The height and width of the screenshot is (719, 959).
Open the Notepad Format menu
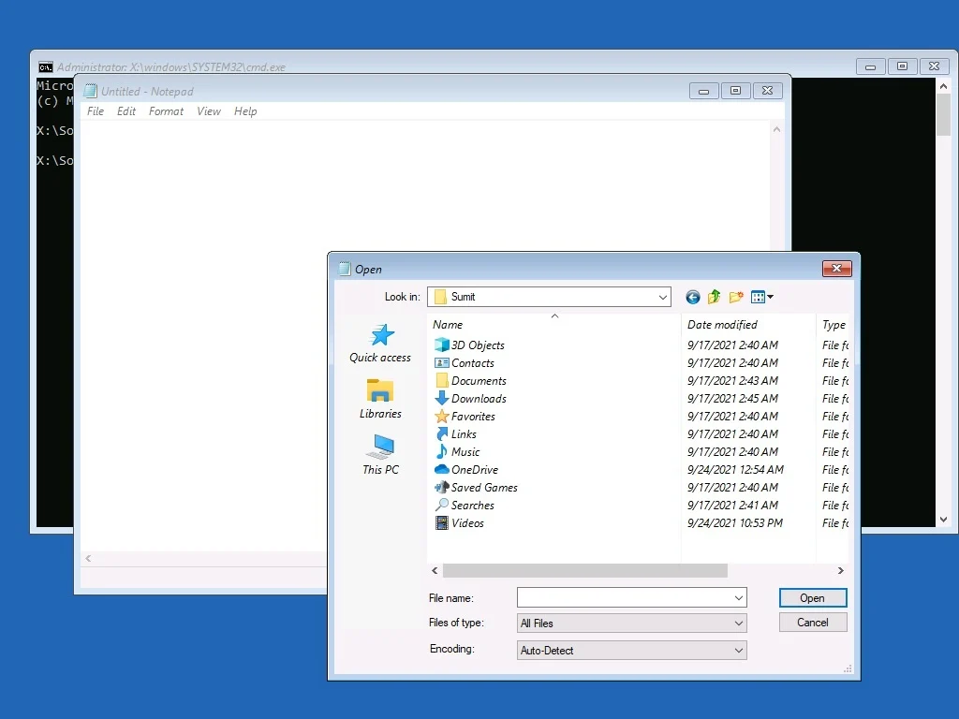(x=166, y=111)
